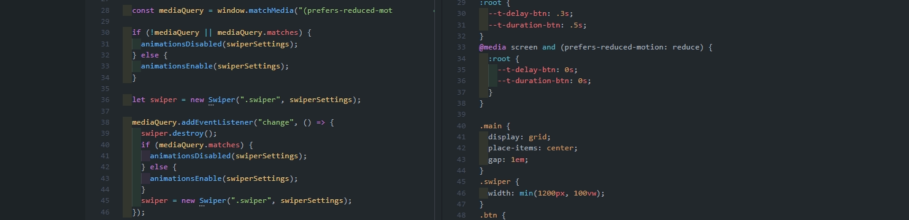Place cursor on swiper.destroy() call
The width and height of the screenshot is (909, 220).
click(x=179, y=133)
